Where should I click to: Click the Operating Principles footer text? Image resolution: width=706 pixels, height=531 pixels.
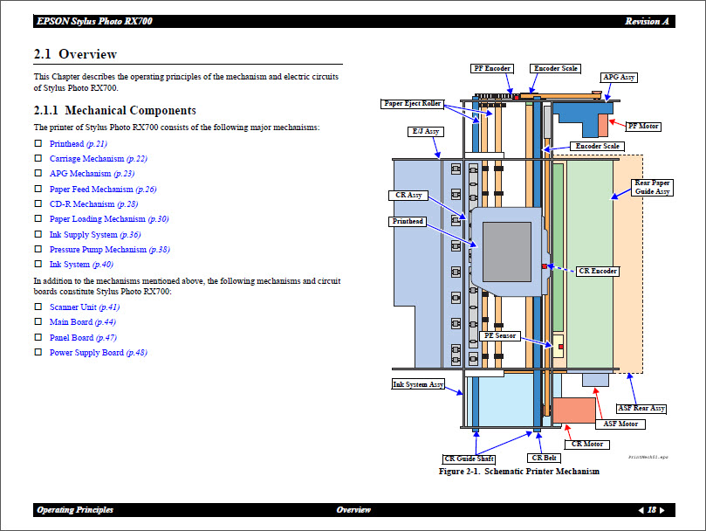[75, 510]
